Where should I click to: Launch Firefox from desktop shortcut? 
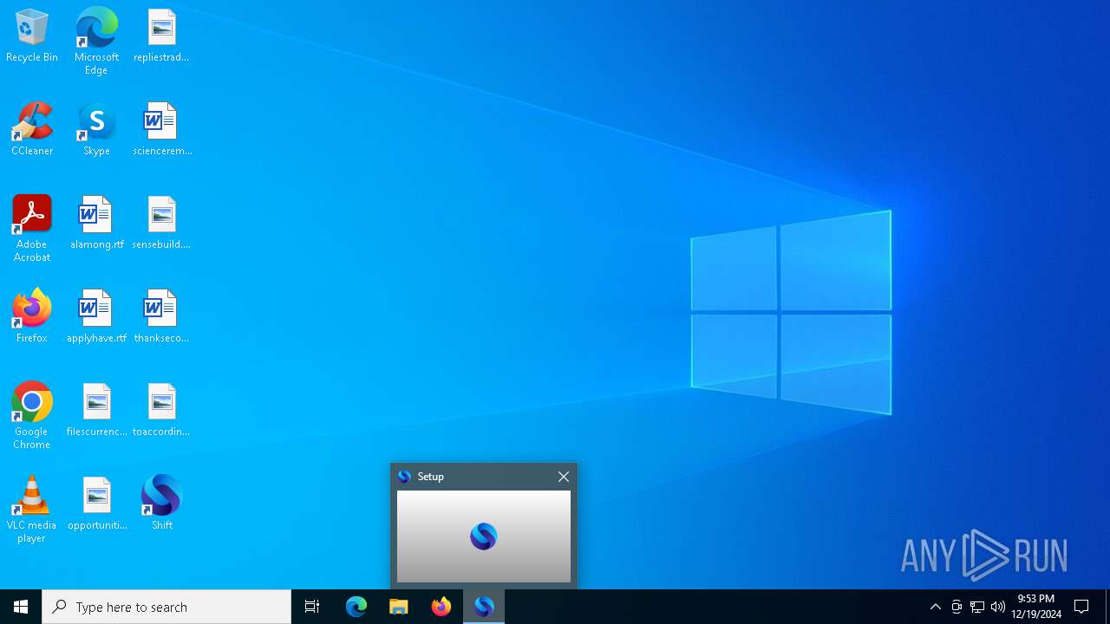click(32, 316)
